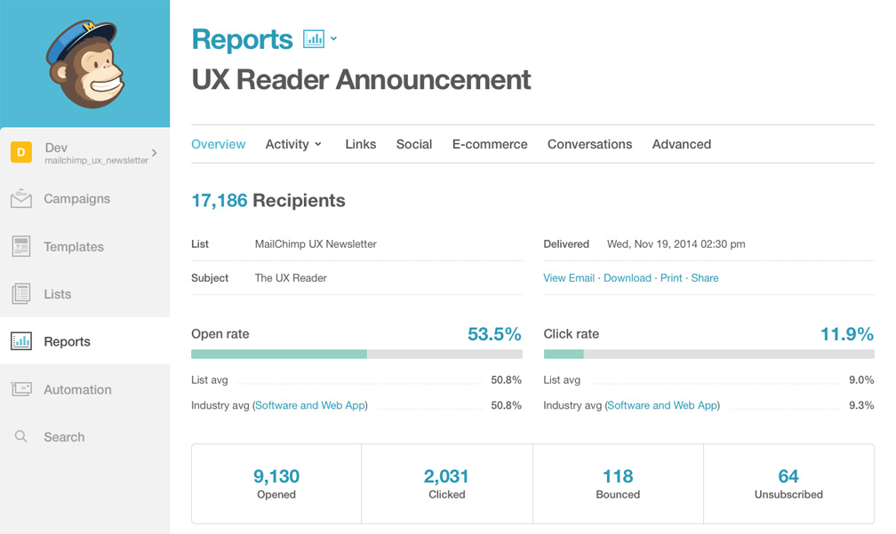Open the E-commerce tab
The width and height of the screenshot is (896, 534).
click(489, 144)
